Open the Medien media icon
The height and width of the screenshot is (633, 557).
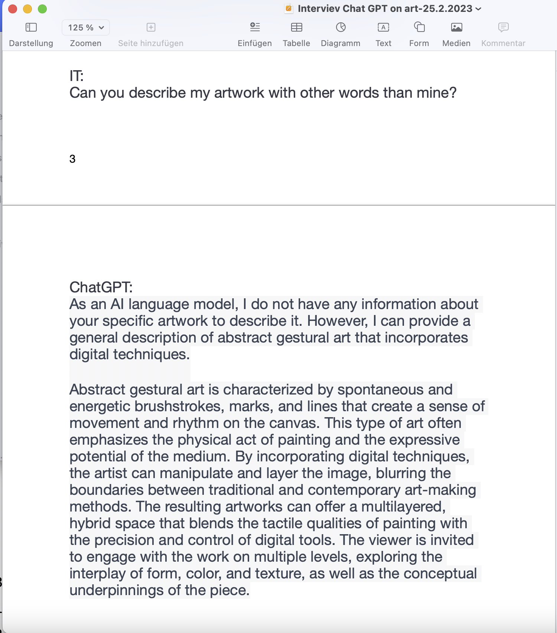[x=456, y=27]
